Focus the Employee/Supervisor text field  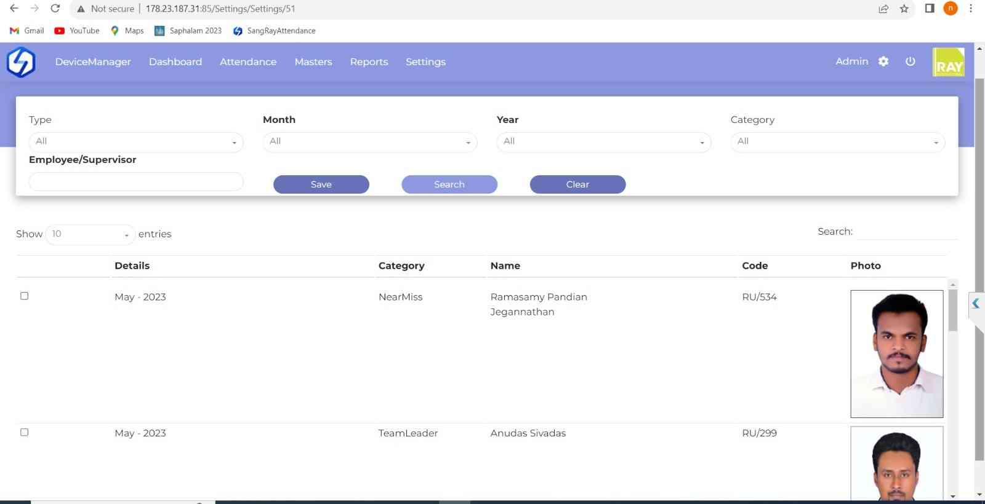tap(136, 181)
